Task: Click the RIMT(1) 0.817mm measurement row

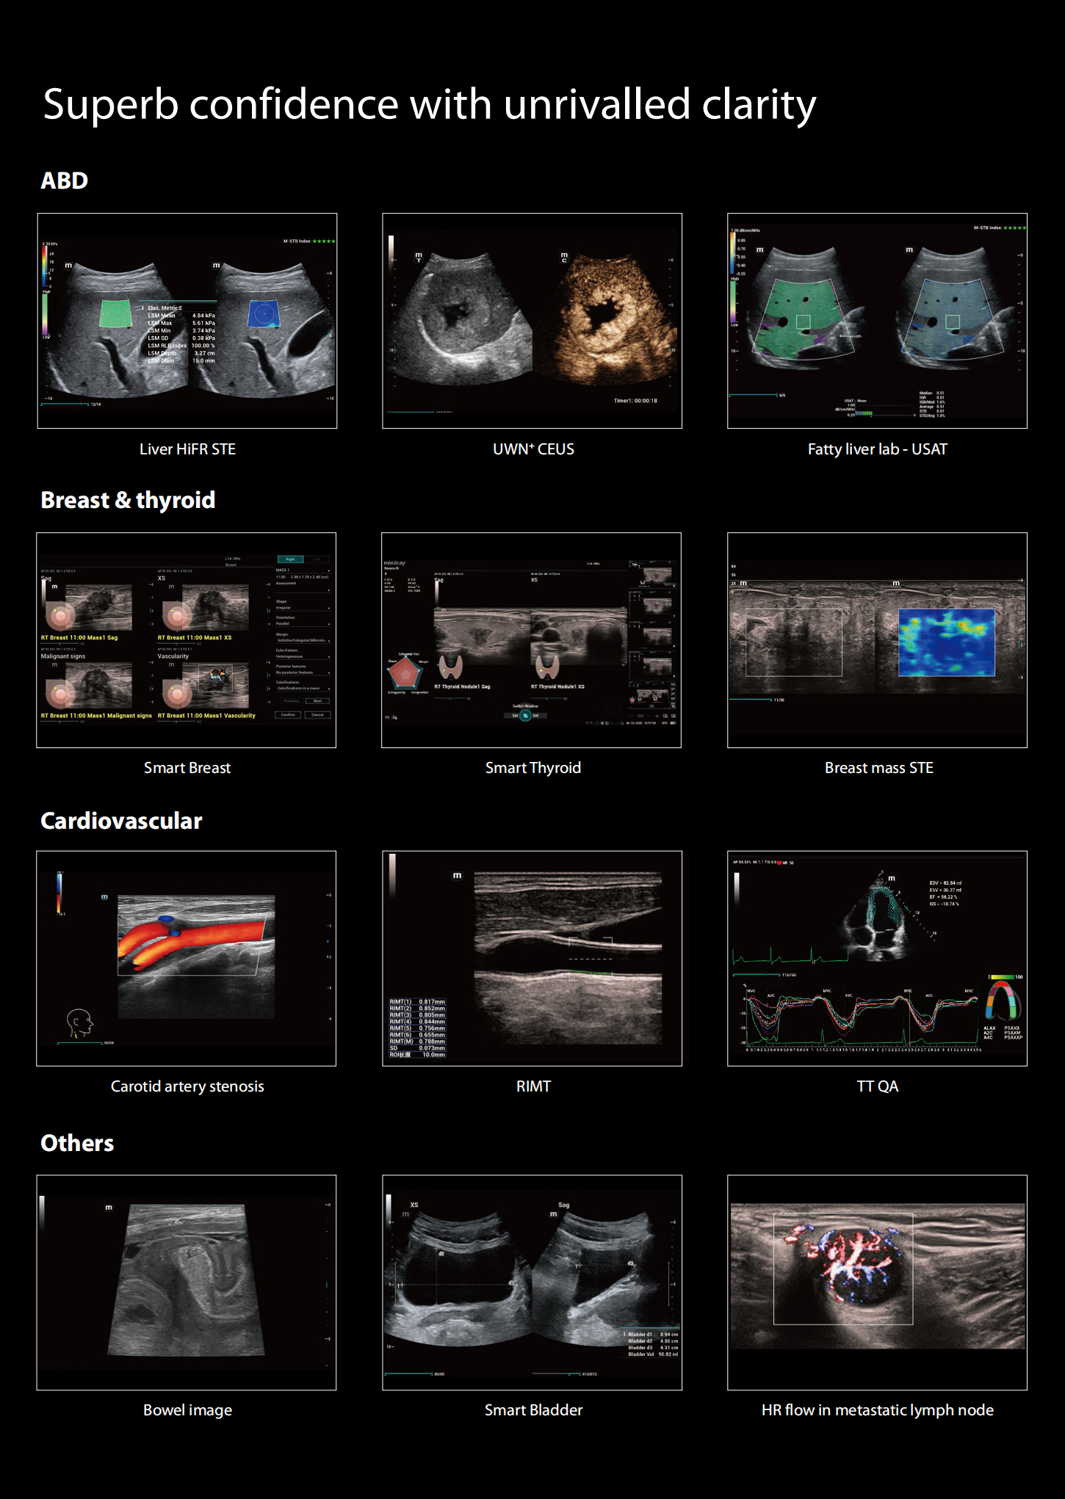Action: (x=417, y=1001)
